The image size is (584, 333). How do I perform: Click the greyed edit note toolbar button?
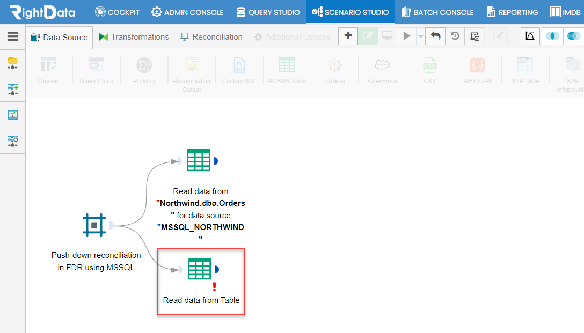pos(498,36)
